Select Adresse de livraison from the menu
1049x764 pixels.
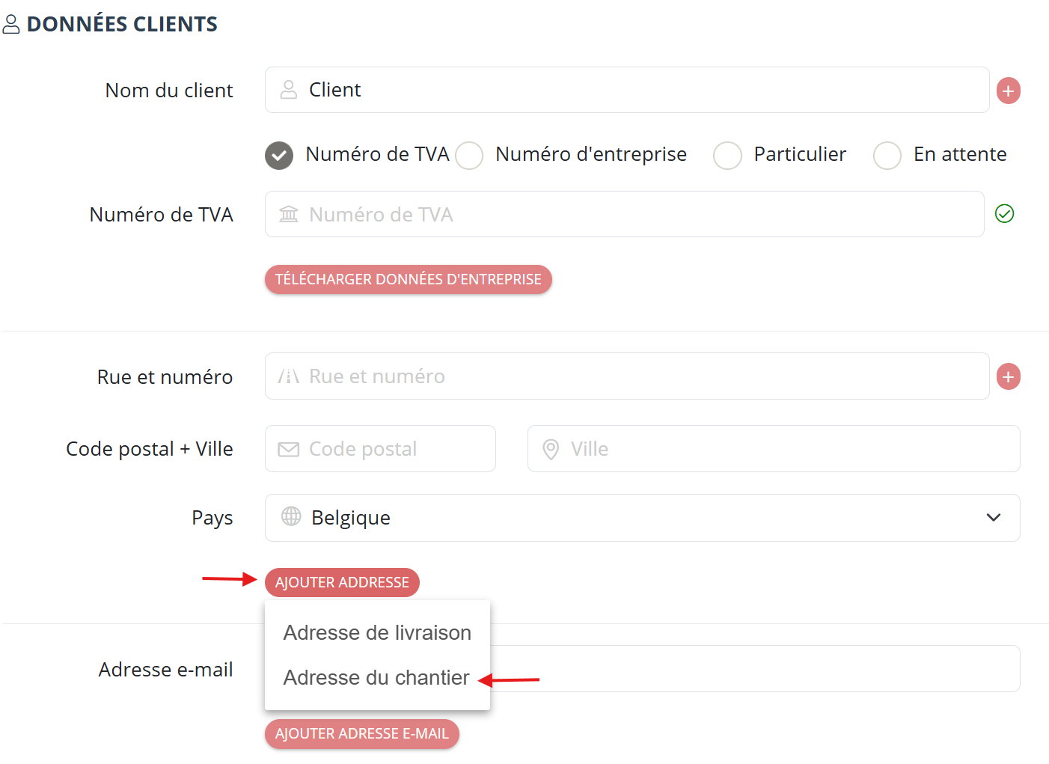coord(377,633)
